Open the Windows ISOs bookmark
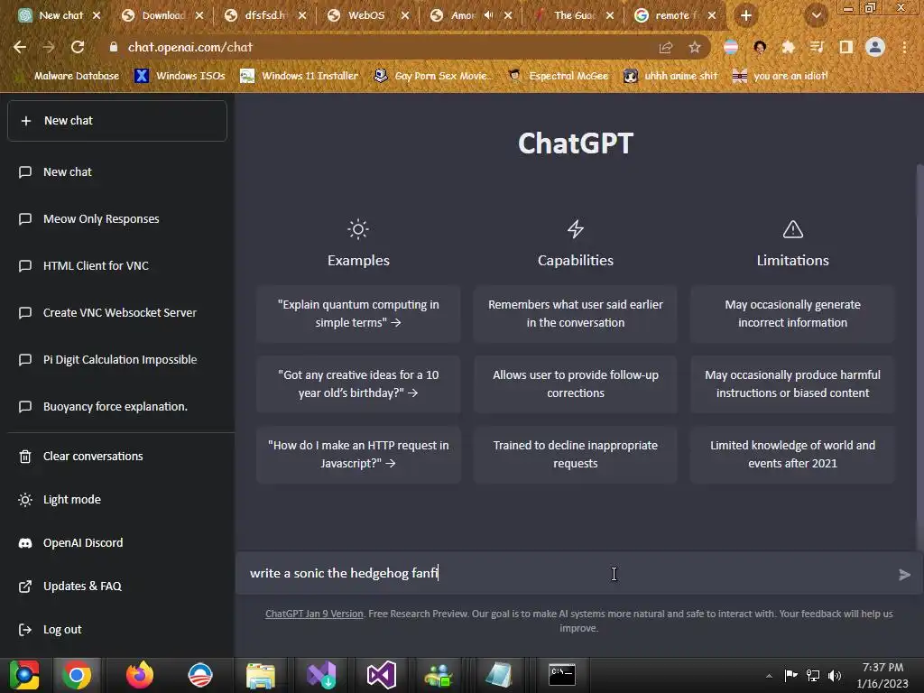Screen dimensions: 924x693 click(180, 76)
